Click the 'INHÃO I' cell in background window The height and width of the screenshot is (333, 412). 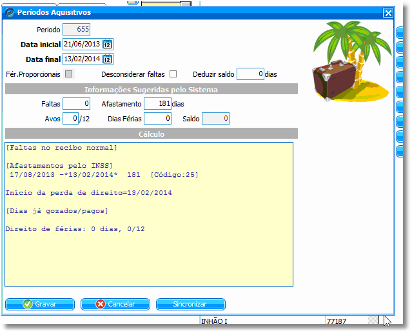tap(214, 321)
